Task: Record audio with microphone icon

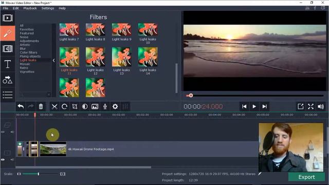Action: pos(105,106)
